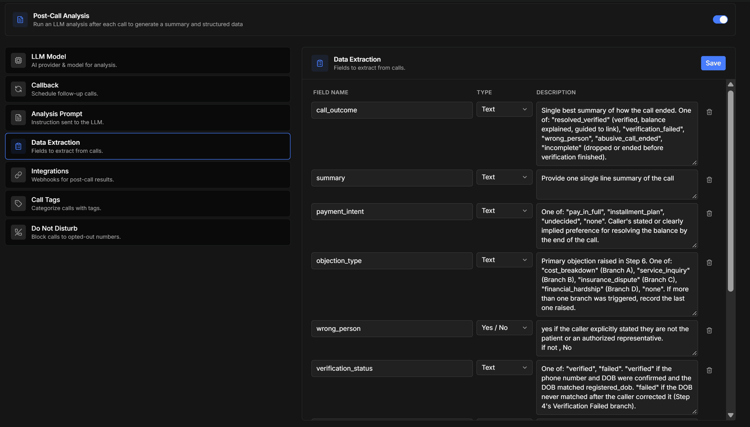Delete the verification_status field
The image size is (750, 427).
[709, 370]
